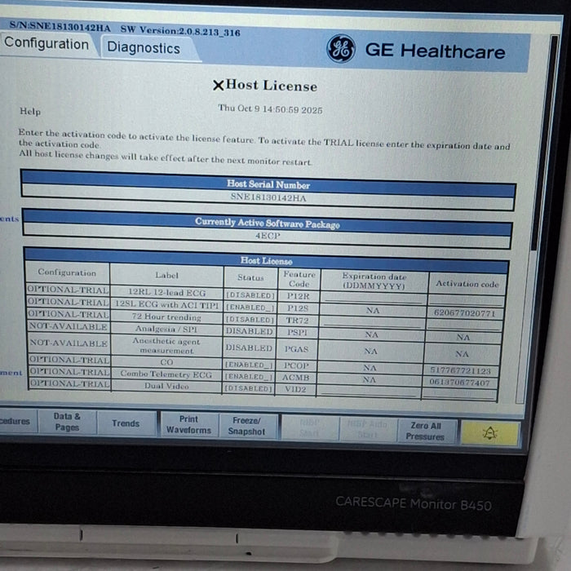
Task: Toggle [ENABLED] status for CO license
Action: (x=250, y=365)
